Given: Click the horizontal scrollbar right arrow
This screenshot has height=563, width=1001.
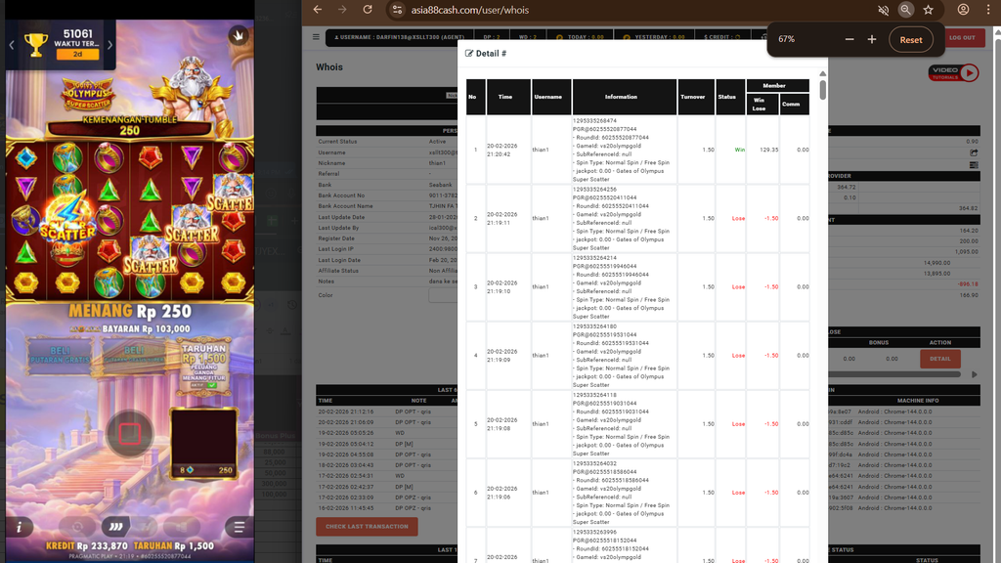Looking at the screenshot, I should tap(975, 374).
